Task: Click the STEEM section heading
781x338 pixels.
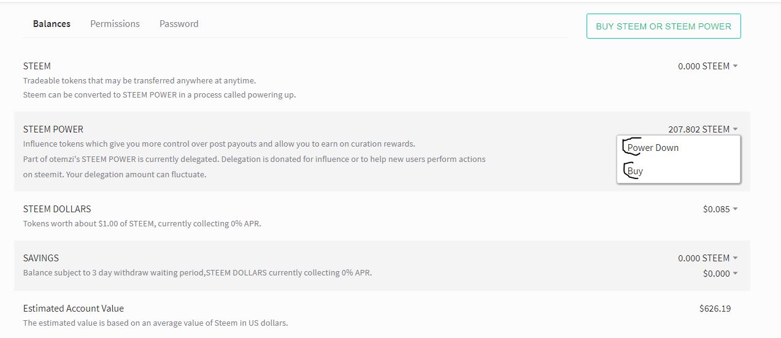Action: (x=37, y=66)
